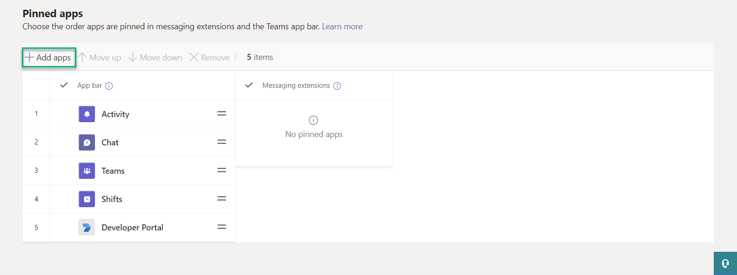Open the help headset icon
This screenshot has height=275, width=737.
[725, 263]
